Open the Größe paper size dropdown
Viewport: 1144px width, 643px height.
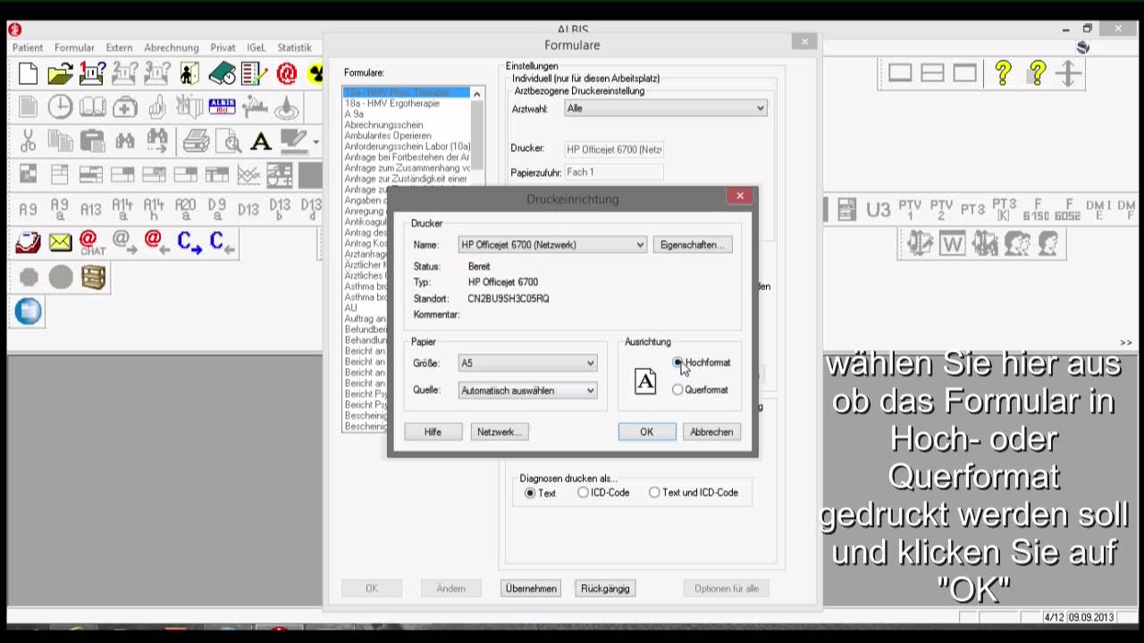coord(527,363)
